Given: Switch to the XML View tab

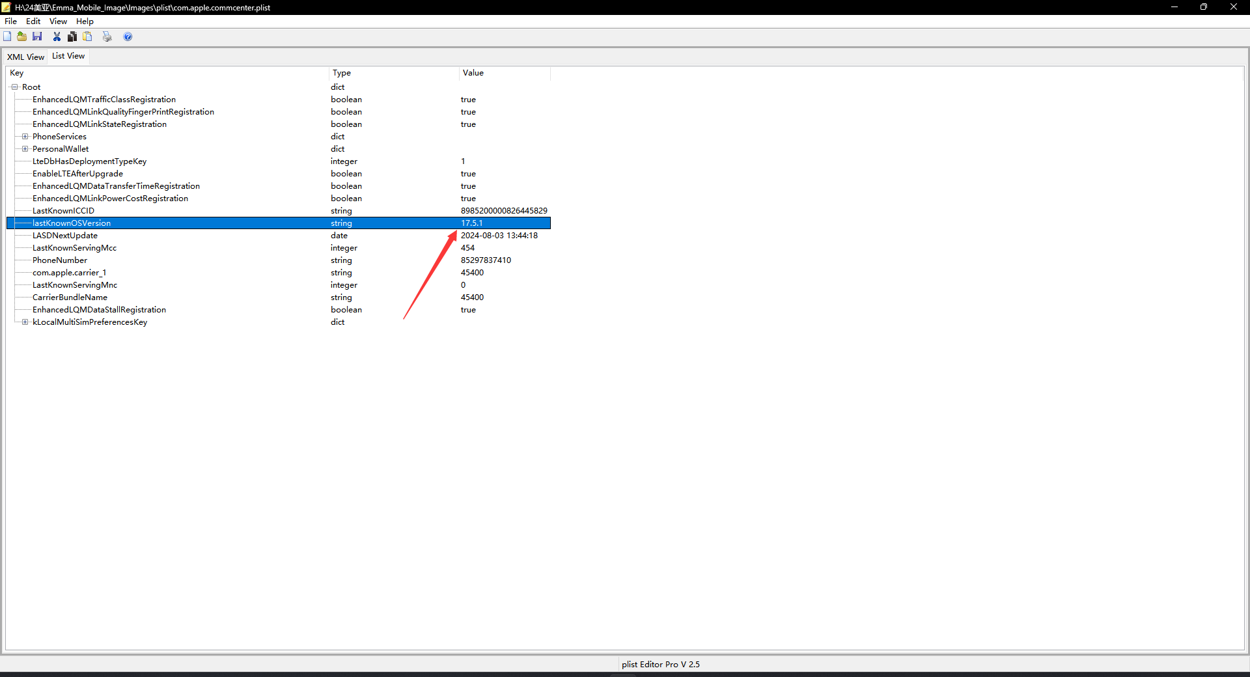Looking at the screenshot, I should pyautogui.click(x=25, y=57).
